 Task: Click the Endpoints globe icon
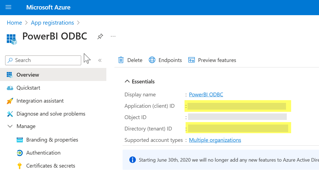pos(152,60)
